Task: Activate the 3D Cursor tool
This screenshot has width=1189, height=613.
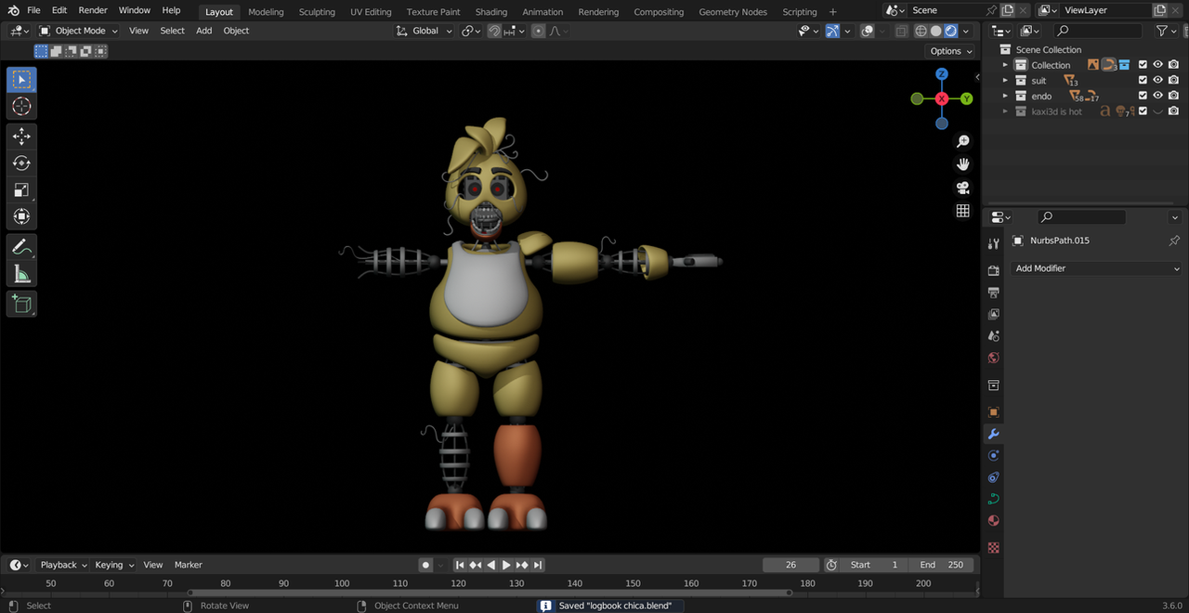Action: tap(21, 107)
